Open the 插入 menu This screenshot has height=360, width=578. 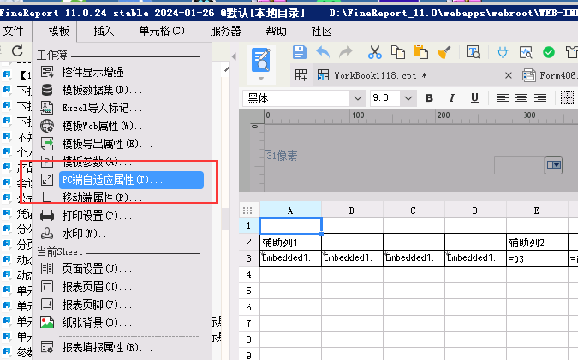point(104,31)
